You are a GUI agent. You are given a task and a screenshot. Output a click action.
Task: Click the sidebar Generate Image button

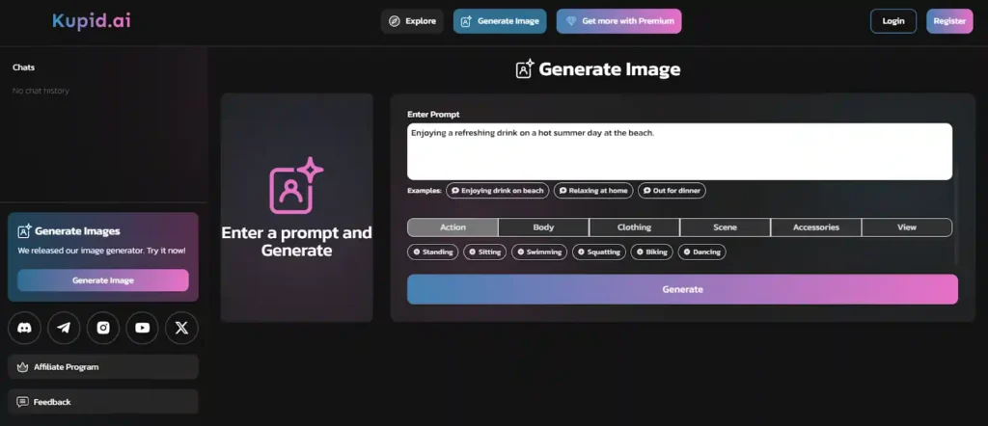tap(102, 280)
